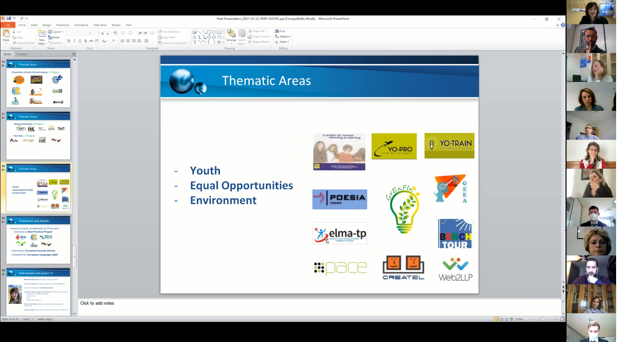The image size is (617, 342).
Task: Open Quick Styles gallery
Action: (242, 37)
